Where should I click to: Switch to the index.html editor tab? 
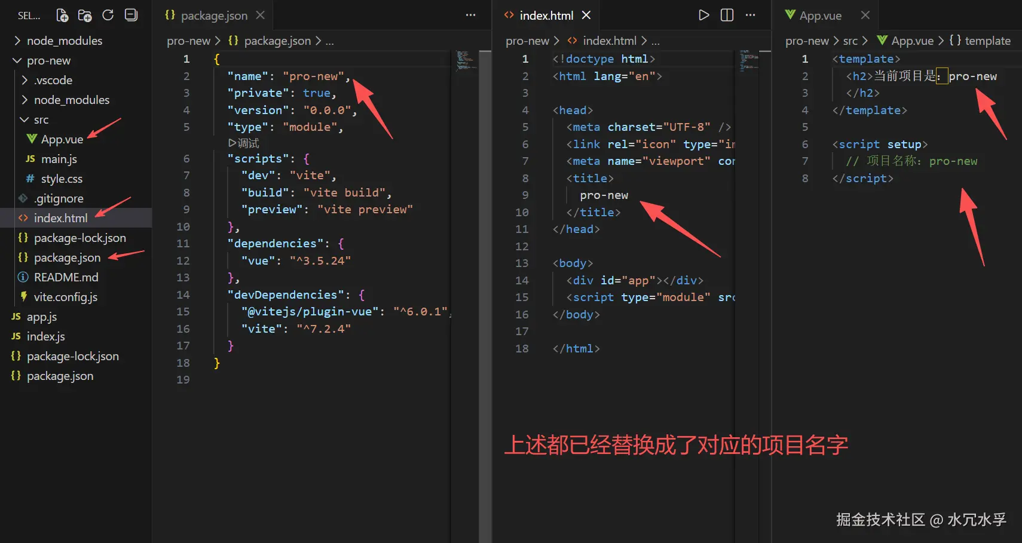coord(546,16)
